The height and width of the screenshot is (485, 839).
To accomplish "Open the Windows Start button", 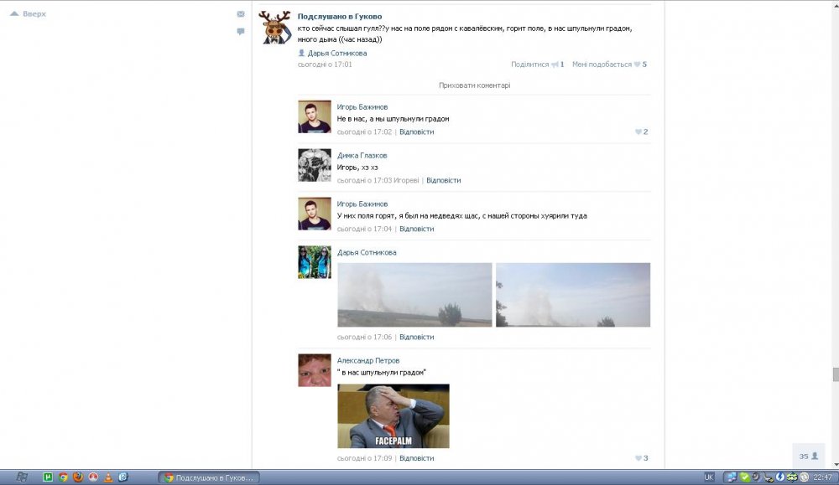I will [x=22, y=477].
